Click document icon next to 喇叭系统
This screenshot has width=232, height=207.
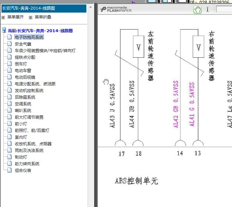pos(10,110)
